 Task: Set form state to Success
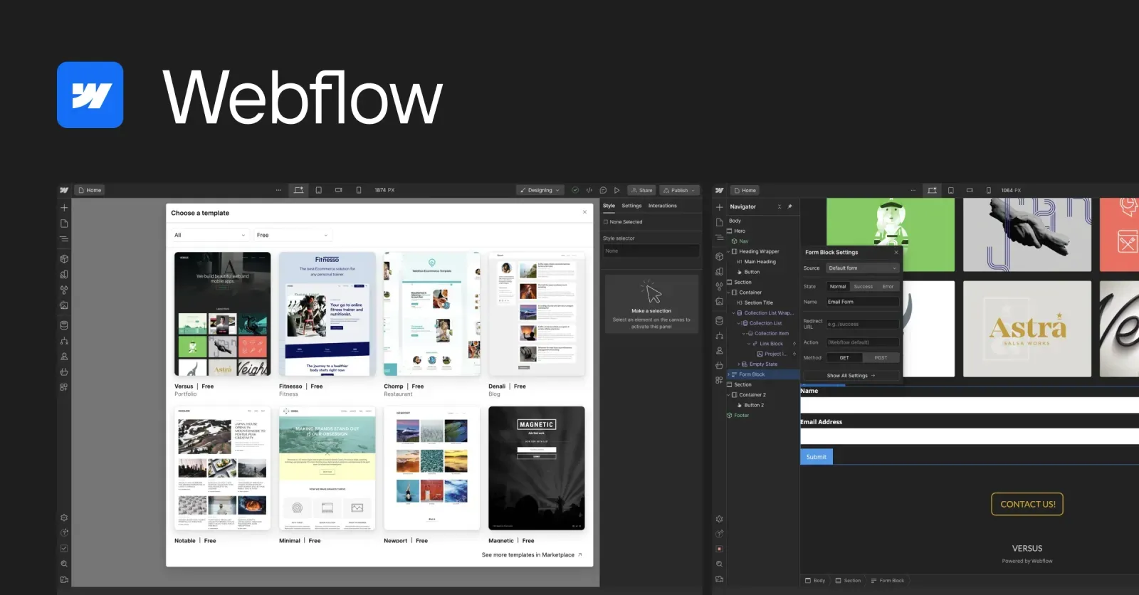pyautogui.click(x=863, y=286)
